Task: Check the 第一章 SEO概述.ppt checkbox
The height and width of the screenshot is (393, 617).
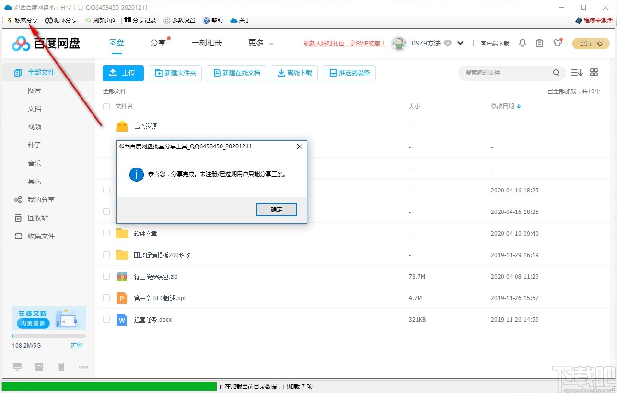Action: coord(106,298)
